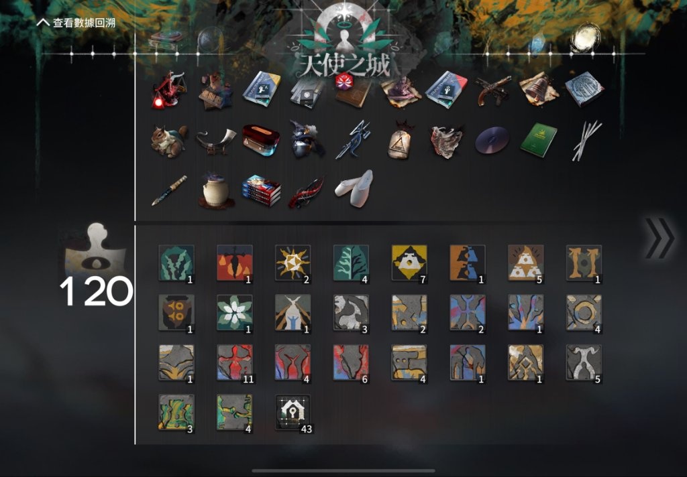This screenshot has width=687, height=477.
Task: Click the sun emblem tile labeled 2
Action: coord(293,263)
